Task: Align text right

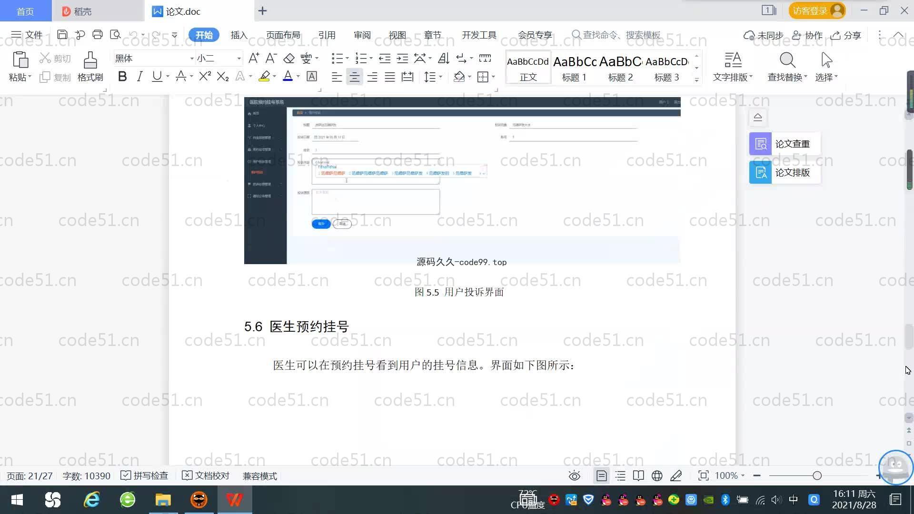Action: (x=372, y=77)
